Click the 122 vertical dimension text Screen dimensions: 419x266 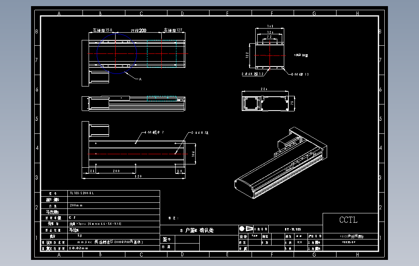coord(247,55)
